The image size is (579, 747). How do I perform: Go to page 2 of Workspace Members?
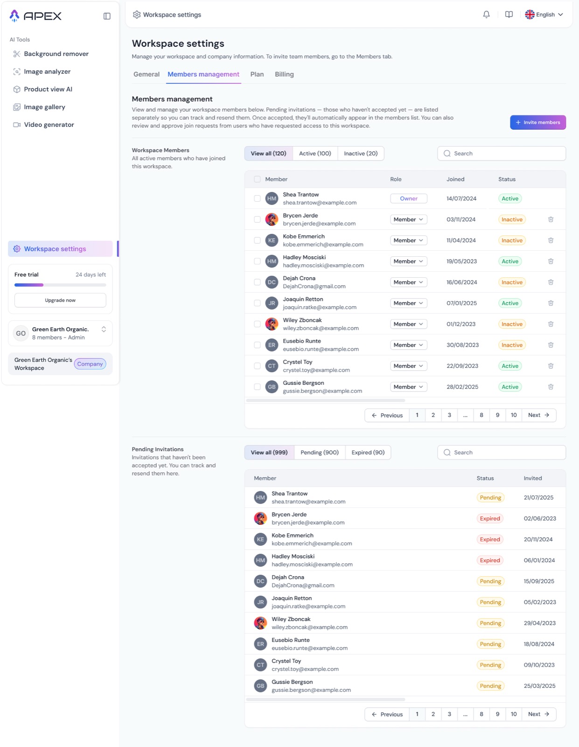click(x=433, y=415)
